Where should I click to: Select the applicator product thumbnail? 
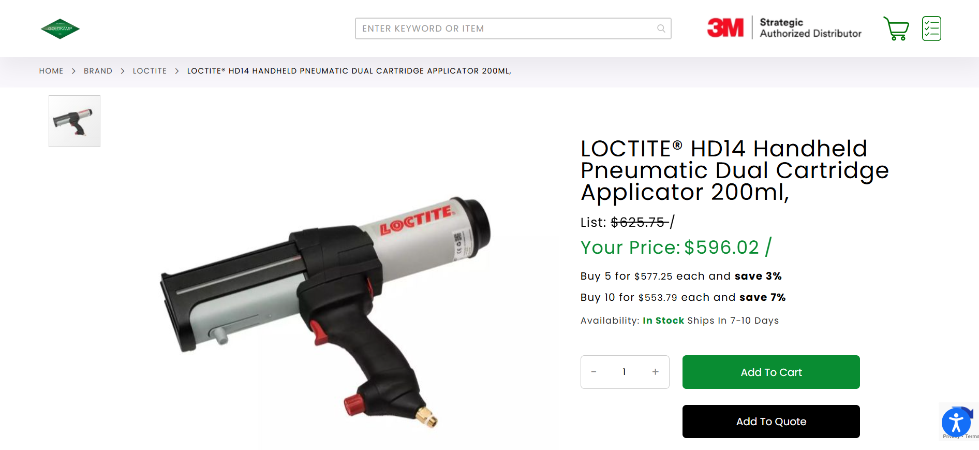tap(75, 121)
